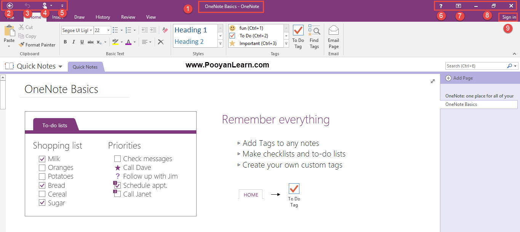520x232 pixels.
Task: Check the Cereal checkbox
Action: point(42,194)
